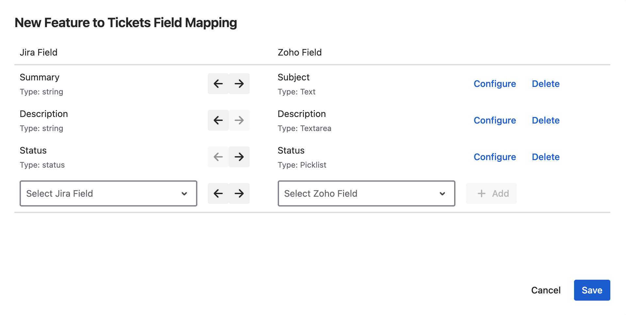Click left arrow in new mapping row
This screenshot has height=315, width=626.
click(x=218, y=193)
